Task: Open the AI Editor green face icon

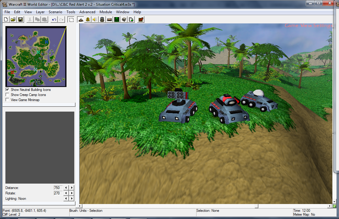Action: click(117, 19)
